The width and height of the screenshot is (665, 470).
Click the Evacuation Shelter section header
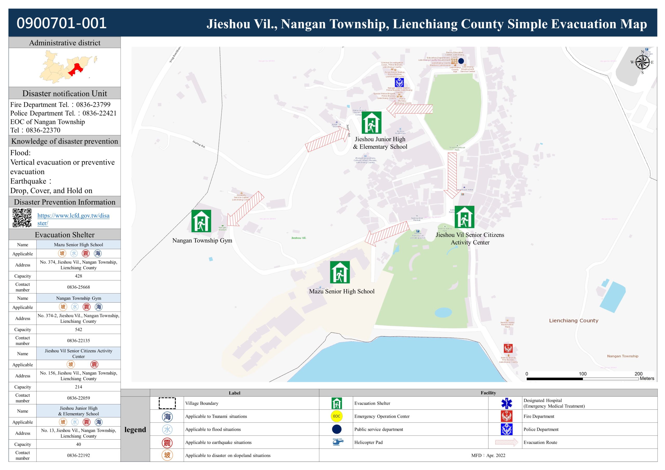click(65, 234)
